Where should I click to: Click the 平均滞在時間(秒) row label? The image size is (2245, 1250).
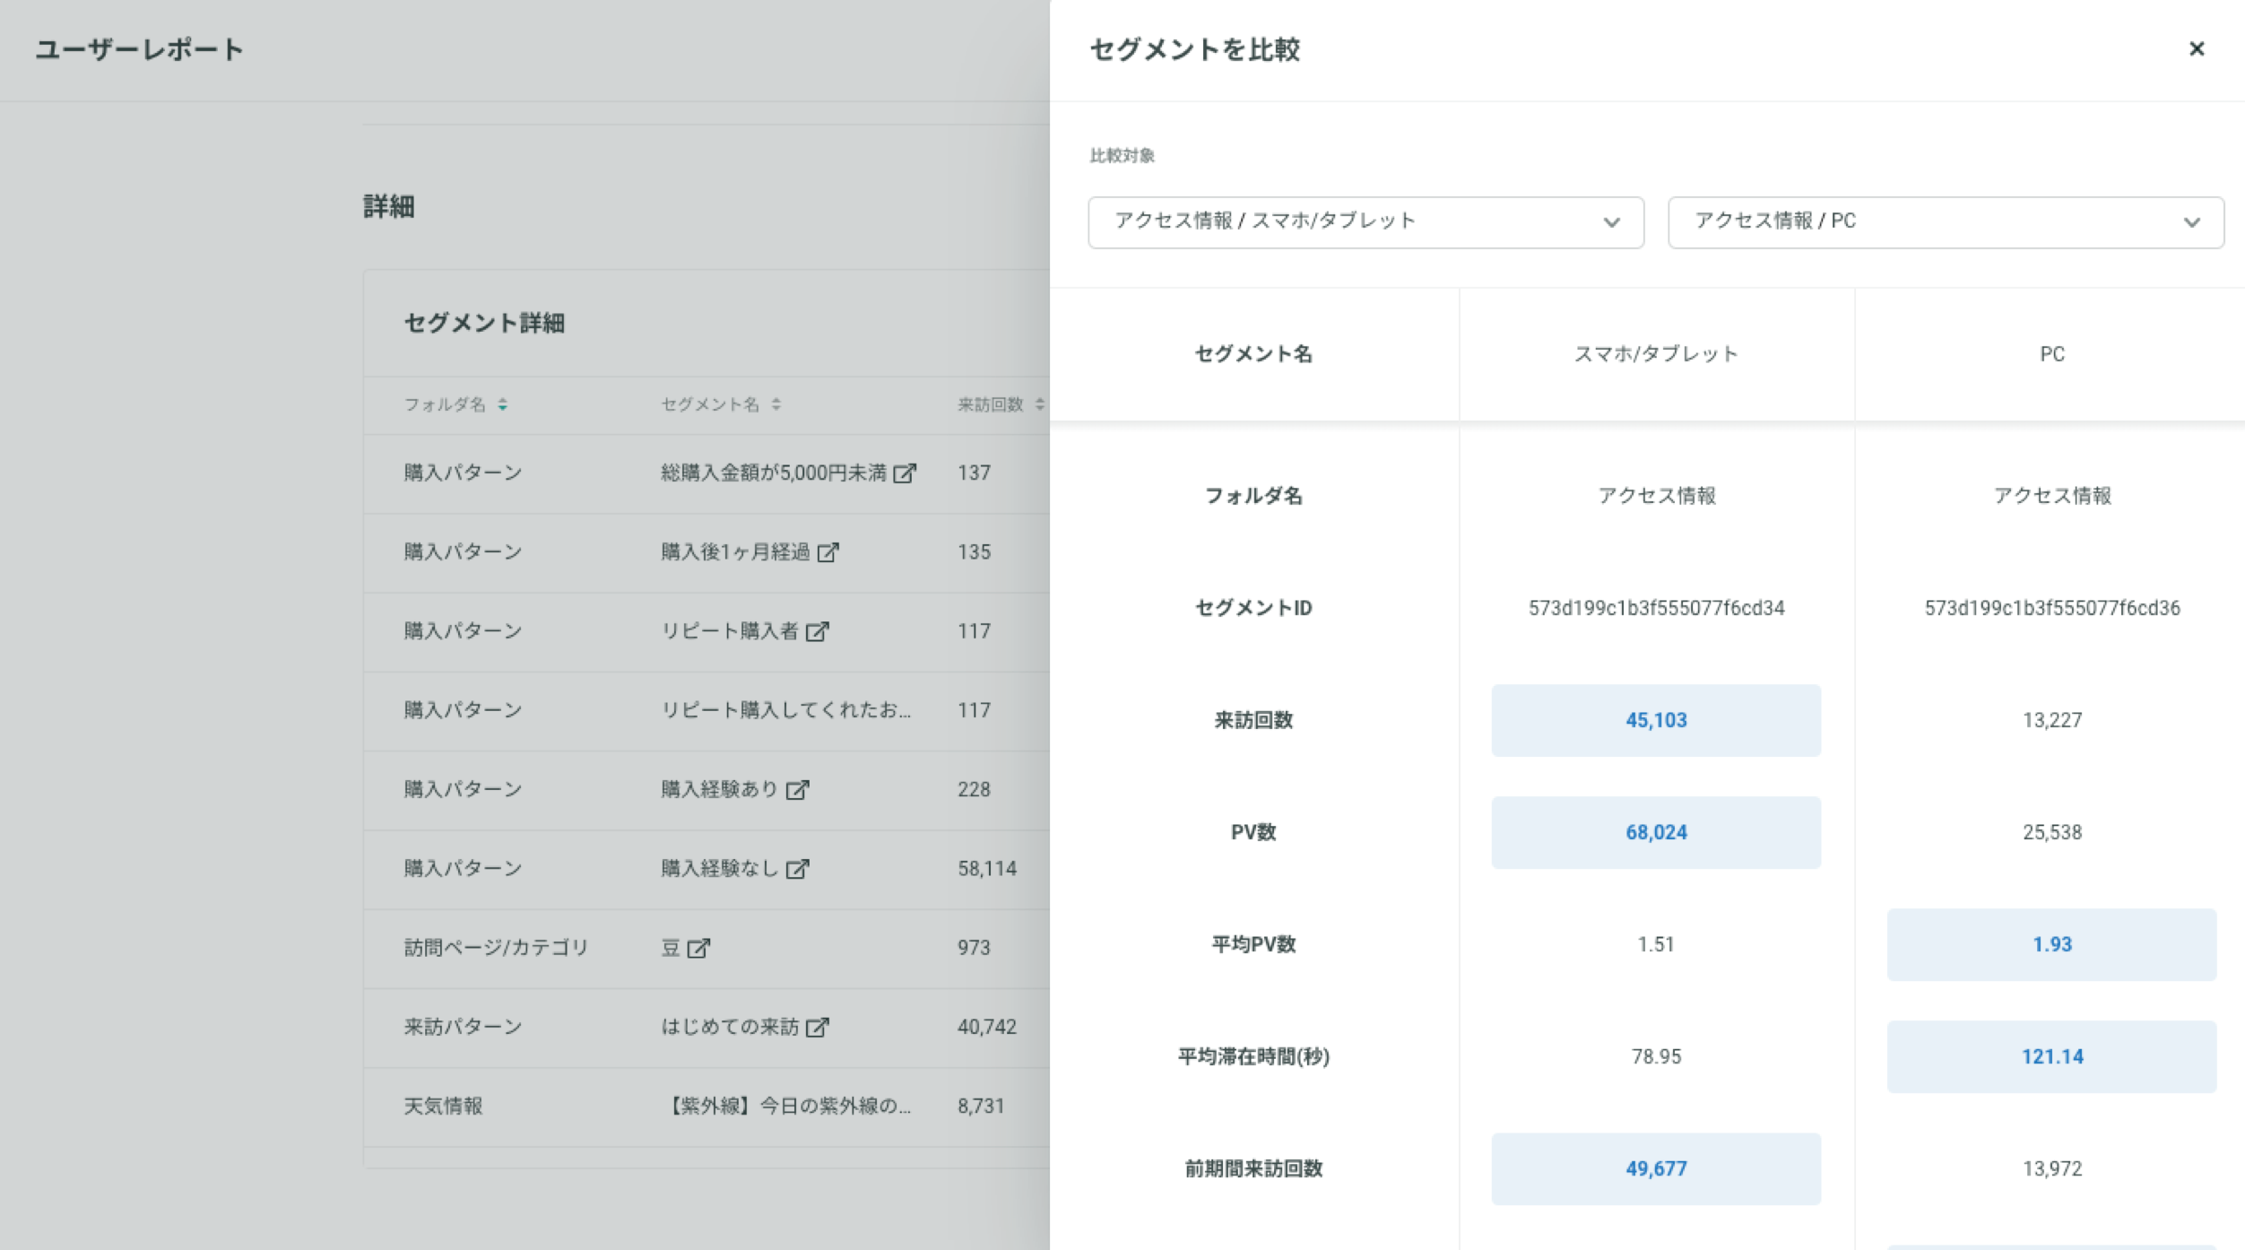coord(1253,1056)
